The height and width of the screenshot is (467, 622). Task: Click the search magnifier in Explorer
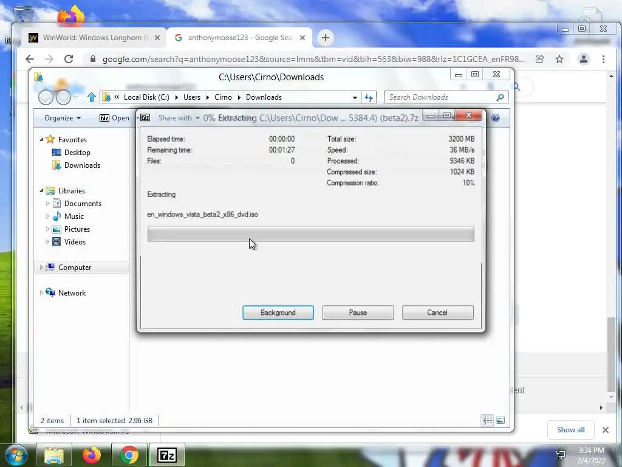coord(501,97)
